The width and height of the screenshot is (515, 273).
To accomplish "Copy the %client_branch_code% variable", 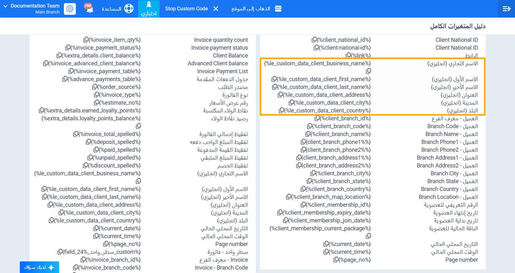I will pos(310,126).
